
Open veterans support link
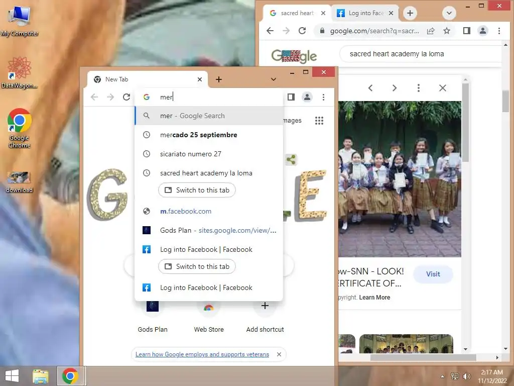[x=202, y=354]
